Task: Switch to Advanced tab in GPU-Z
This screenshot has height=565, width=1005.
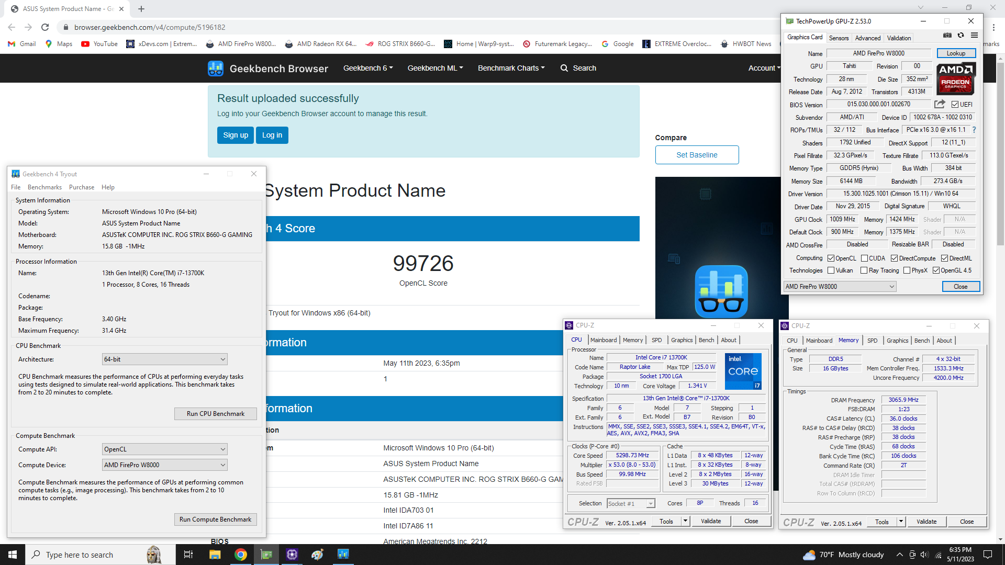Action: tap(868, 38)
